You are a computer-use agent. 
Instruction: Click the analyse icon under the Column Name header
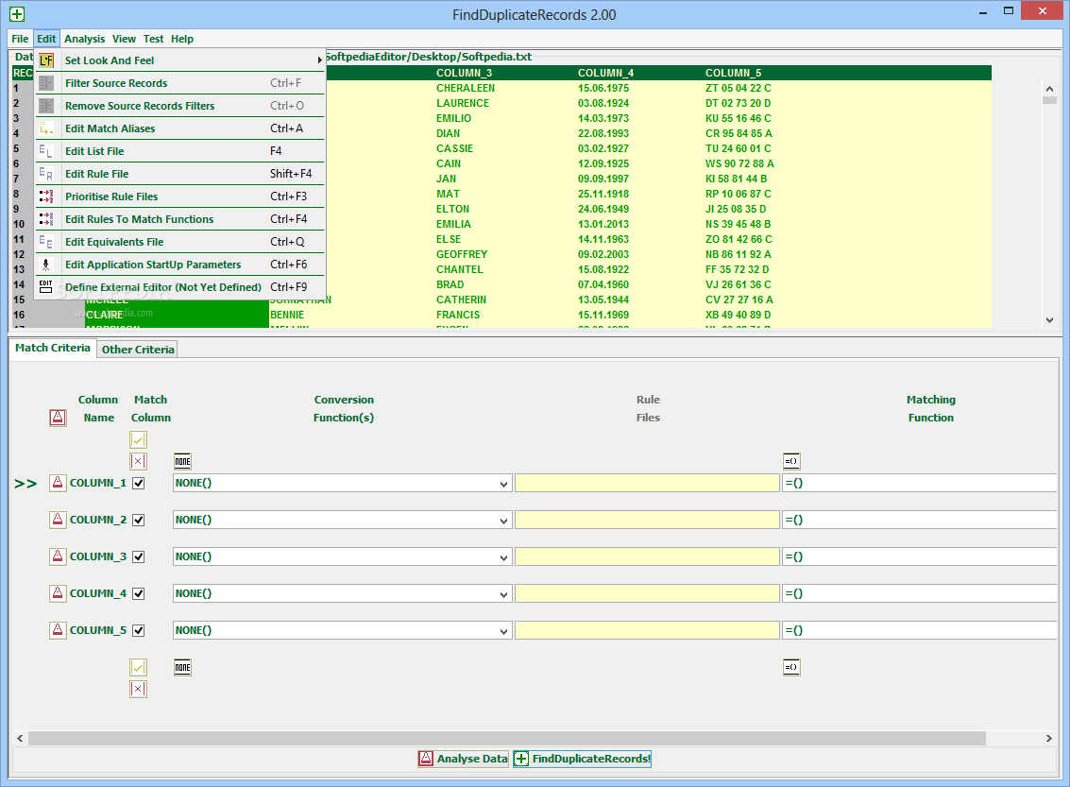tap(58, 418)
